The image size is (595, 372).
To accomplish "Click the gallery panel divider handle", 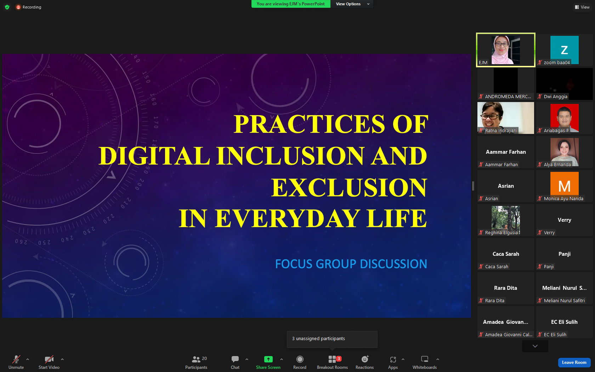I will pyautogui.click(x=473, y=186).
